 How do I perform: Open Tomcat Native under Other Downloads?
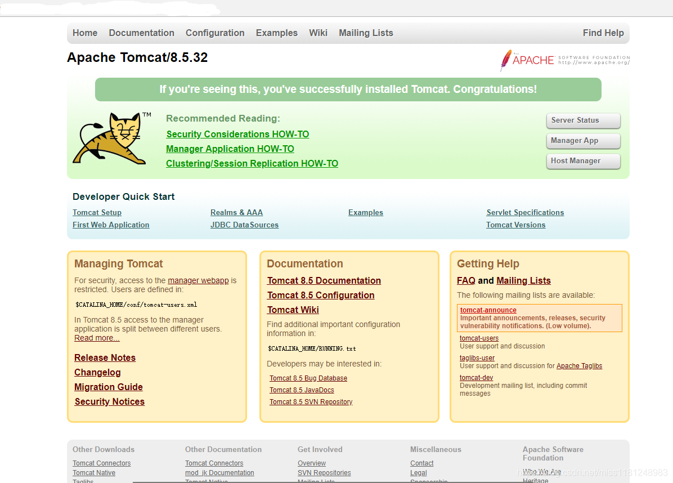pos(94,473)
